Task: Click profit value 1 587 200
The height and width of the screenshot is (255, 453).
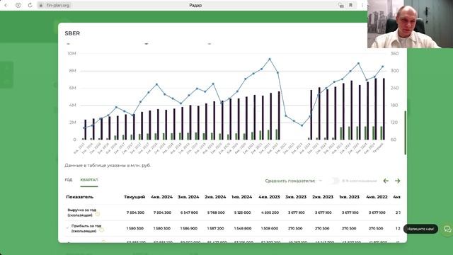Action: pos(215,228)
